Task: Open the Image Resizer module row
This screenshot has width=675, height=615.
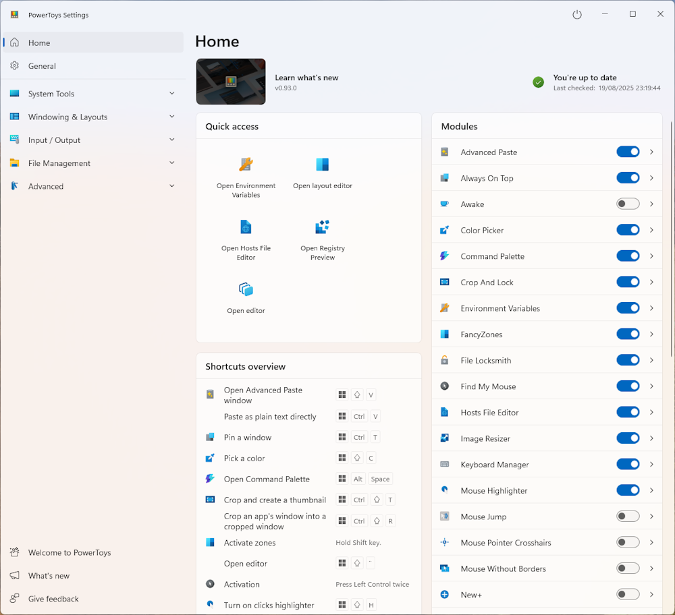Action: 547,438
